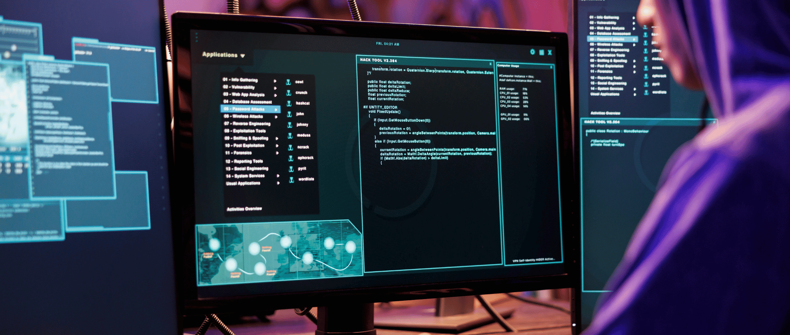Click HACK TOOL title on the right monitor

point(602,122)
